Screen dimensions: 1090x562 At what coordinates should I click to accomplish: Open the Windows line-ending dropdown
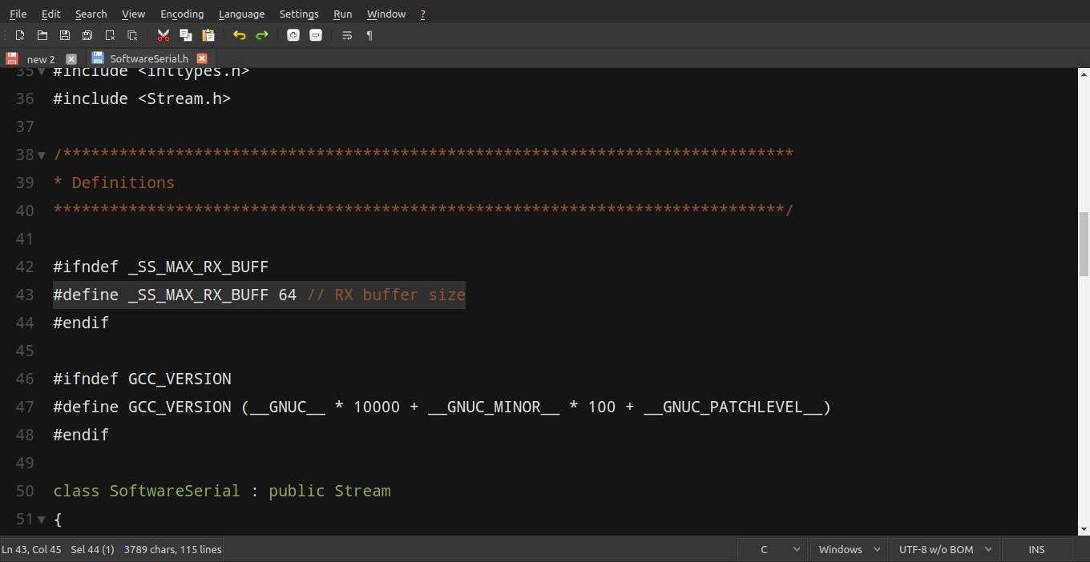tap(849, 549)
